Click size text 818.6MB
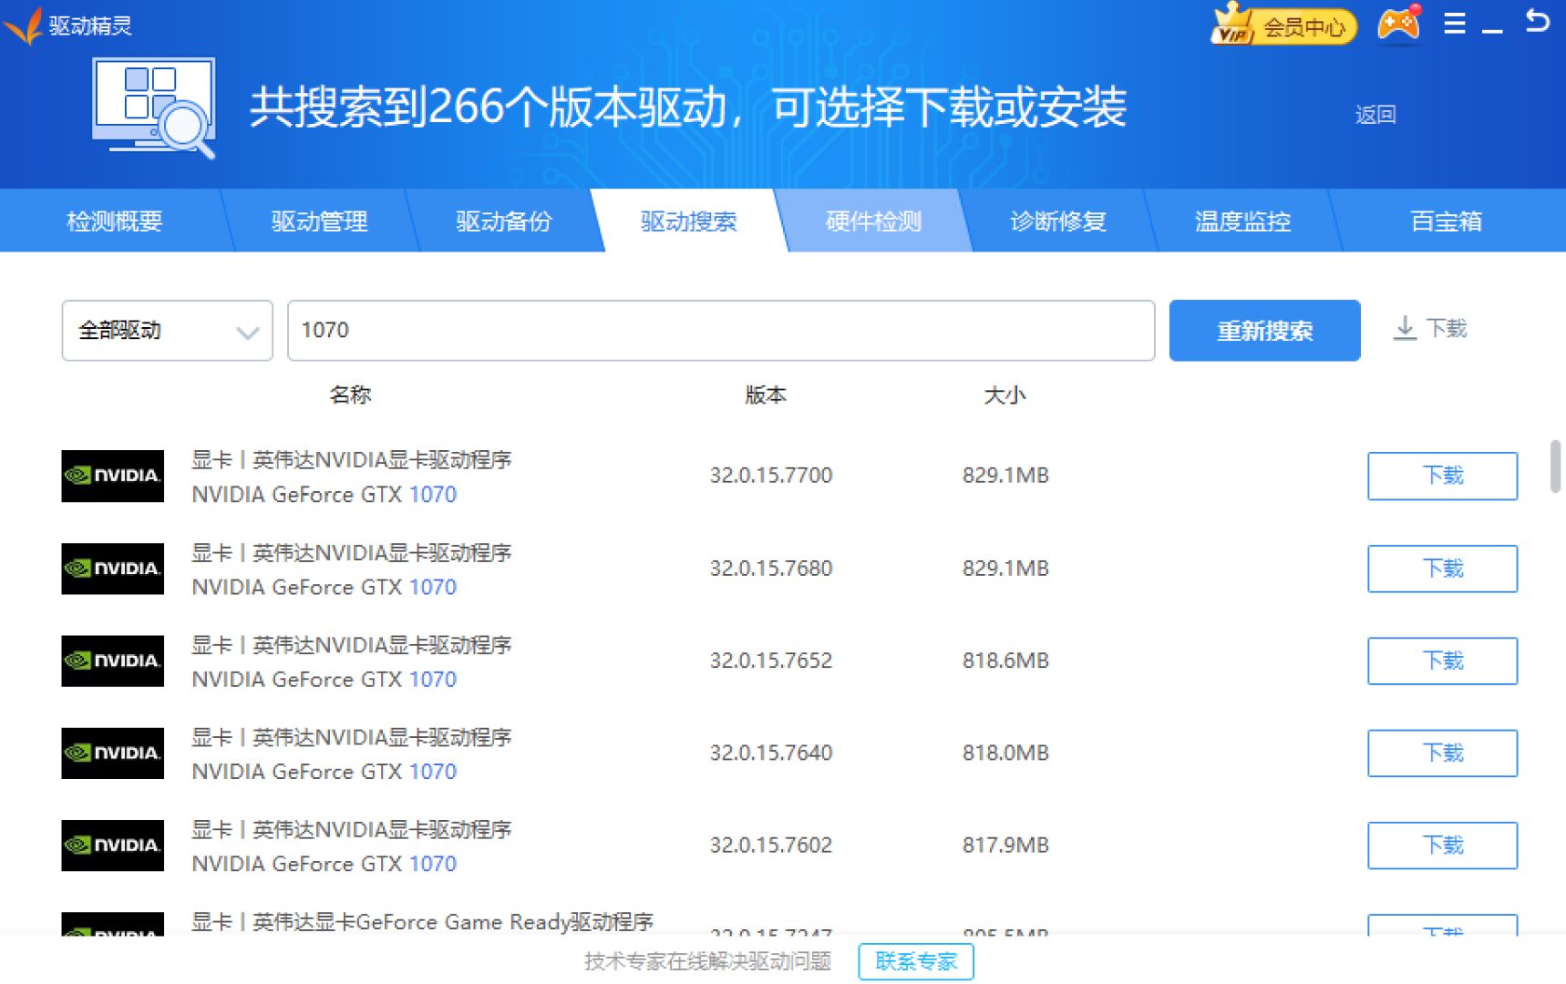This screenshot has height=984, width=1566. click(1005, 661)
